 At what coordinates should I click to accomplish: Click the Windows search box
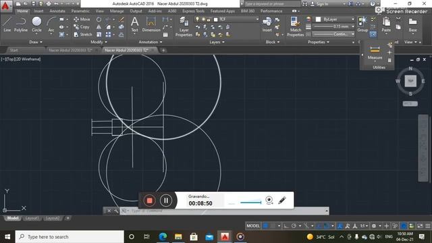(70, 237)
